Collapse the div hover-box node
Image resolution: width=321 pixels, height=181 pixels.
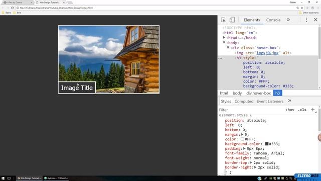(228, 48)
